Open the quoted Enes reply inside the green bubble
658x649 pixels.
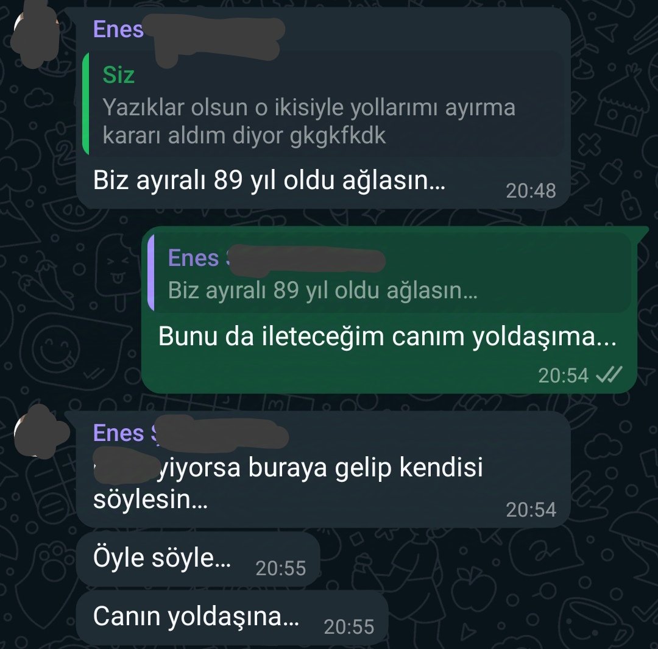coord(389,273)
